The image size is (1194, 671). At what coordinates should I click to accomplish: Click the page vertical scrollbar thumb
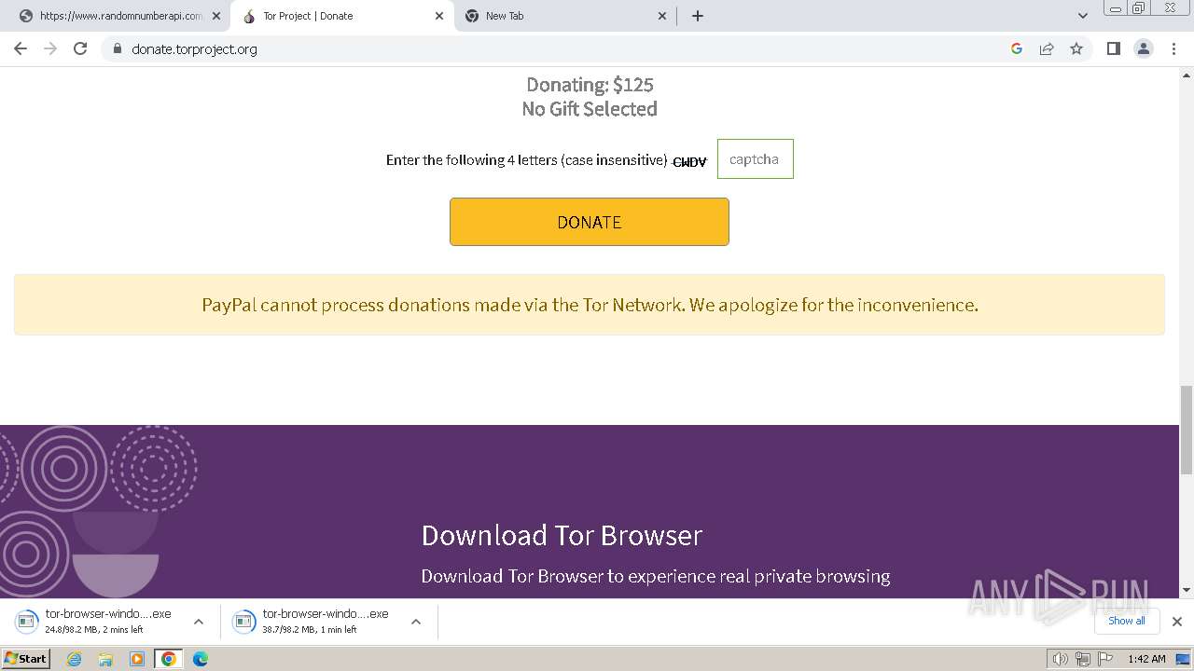pyautogui.click(x=1187, y=431)
